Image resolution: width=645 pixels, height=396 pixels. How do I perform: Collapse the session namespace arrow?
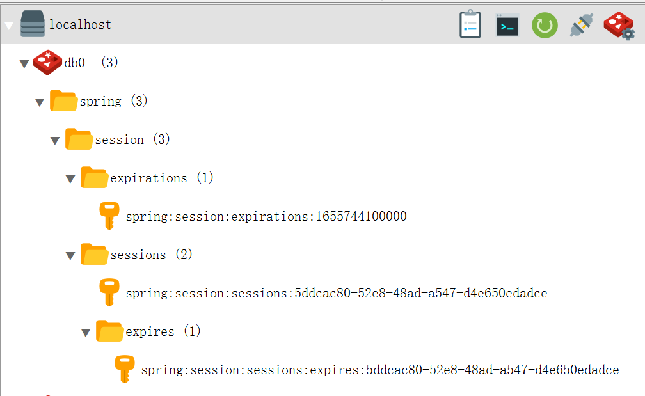pyautogui.click(x=55, y=141)
